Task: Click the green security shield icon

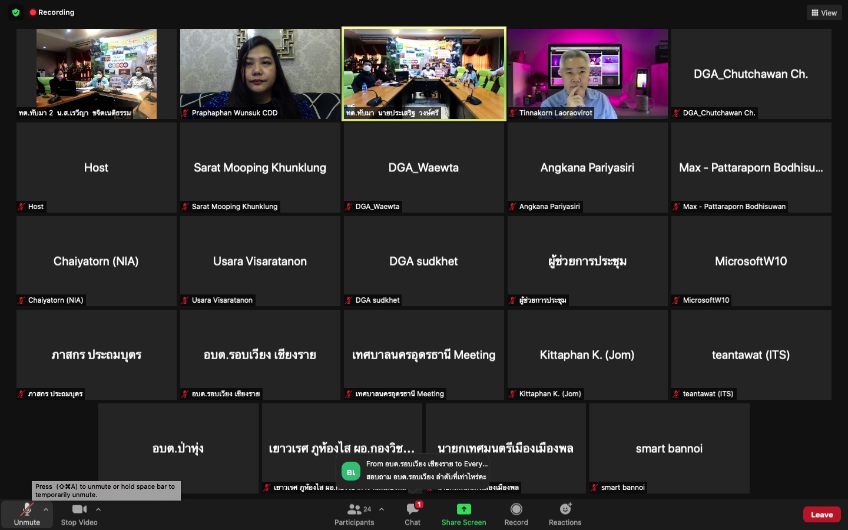Action: pyautogui.click(x=16, y=12)
